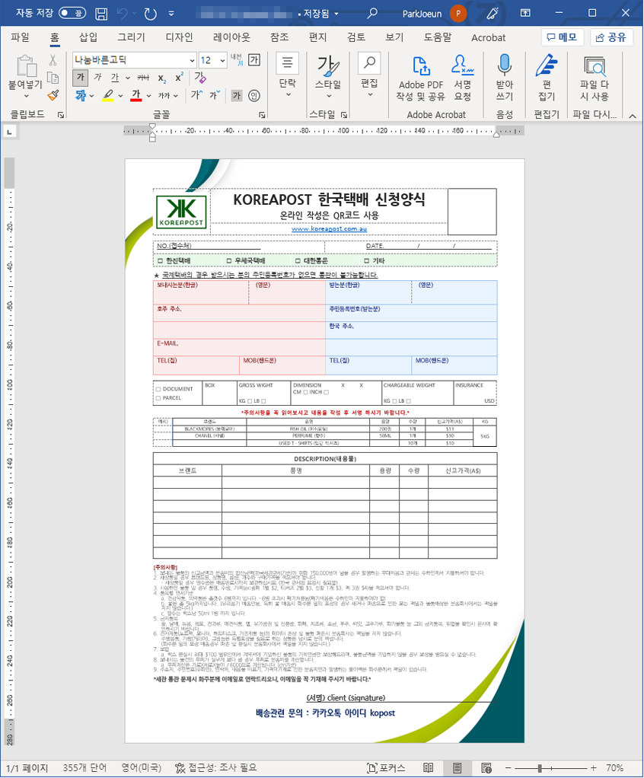
Task: Click the Focus (포커스) mode button
Action: pyautogui.click(x=386, y=767)
